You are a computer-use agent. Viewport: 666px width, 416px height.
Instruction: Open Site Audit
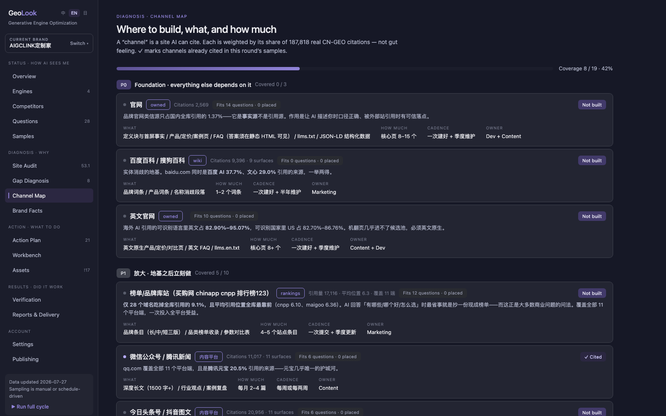[49, 166]
